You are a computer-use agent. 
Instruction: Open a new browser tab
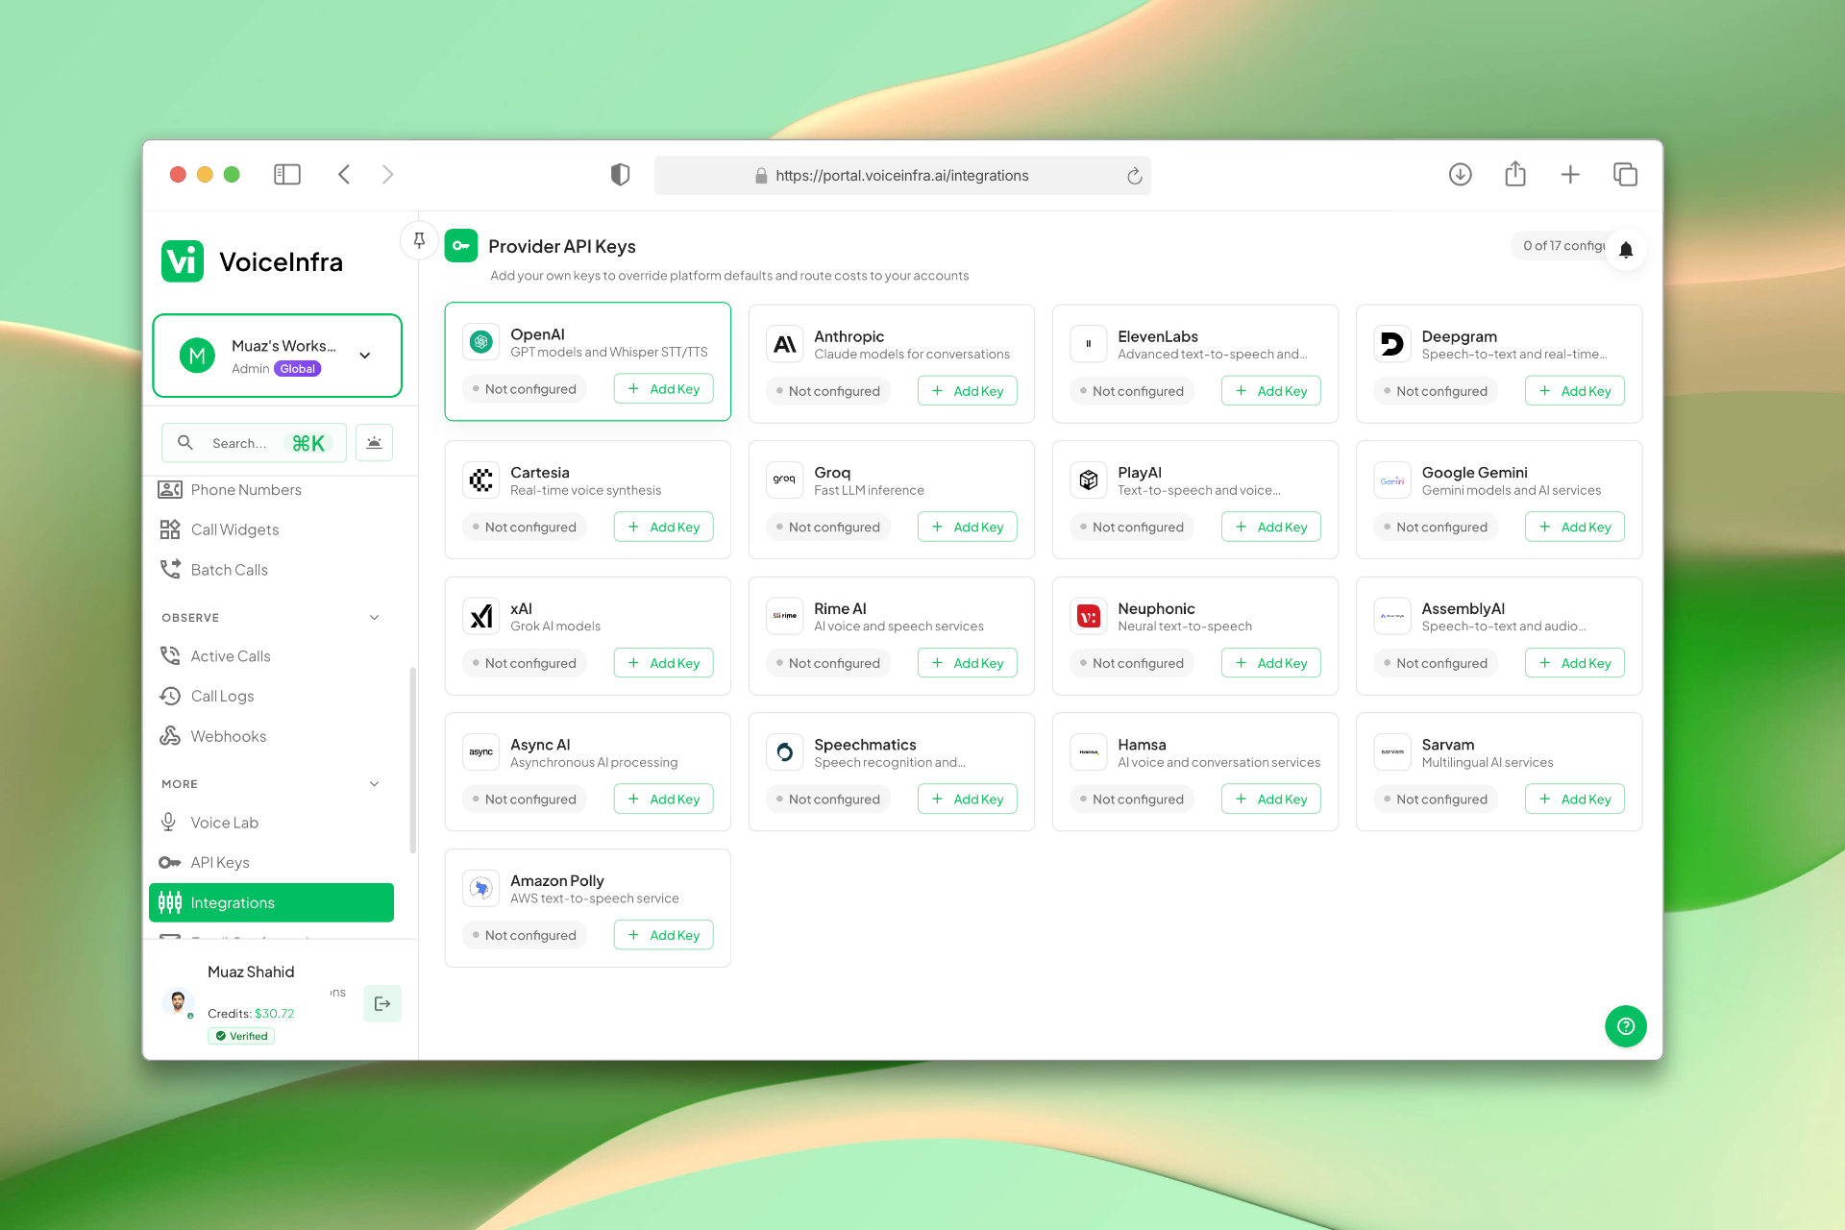[1570, 174]
